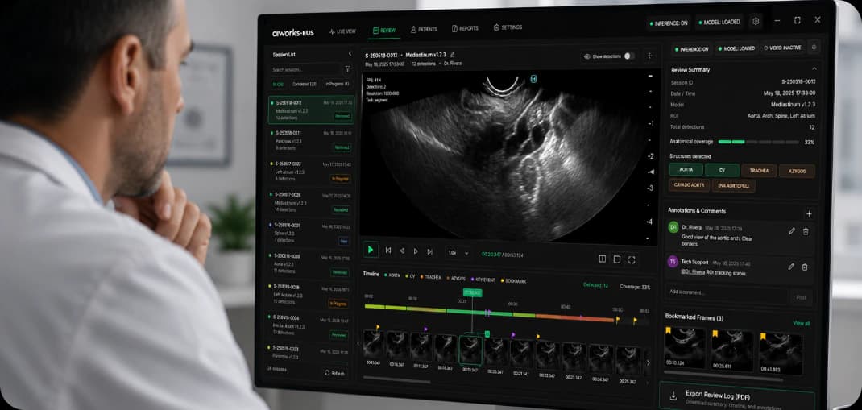Open session S-250517-0027 Left Atrium
Image resolution: width=862 pixels, height=410 pixels.
[311, 171]
